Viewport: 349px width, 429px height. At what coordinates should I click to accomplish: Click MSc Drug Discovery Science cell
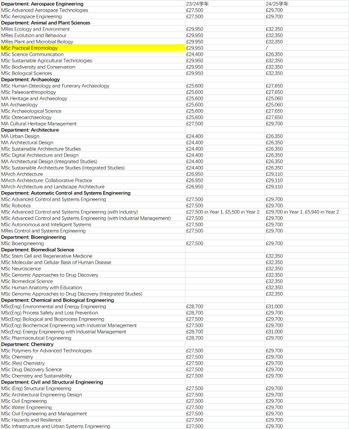click(x=93, y=370)
